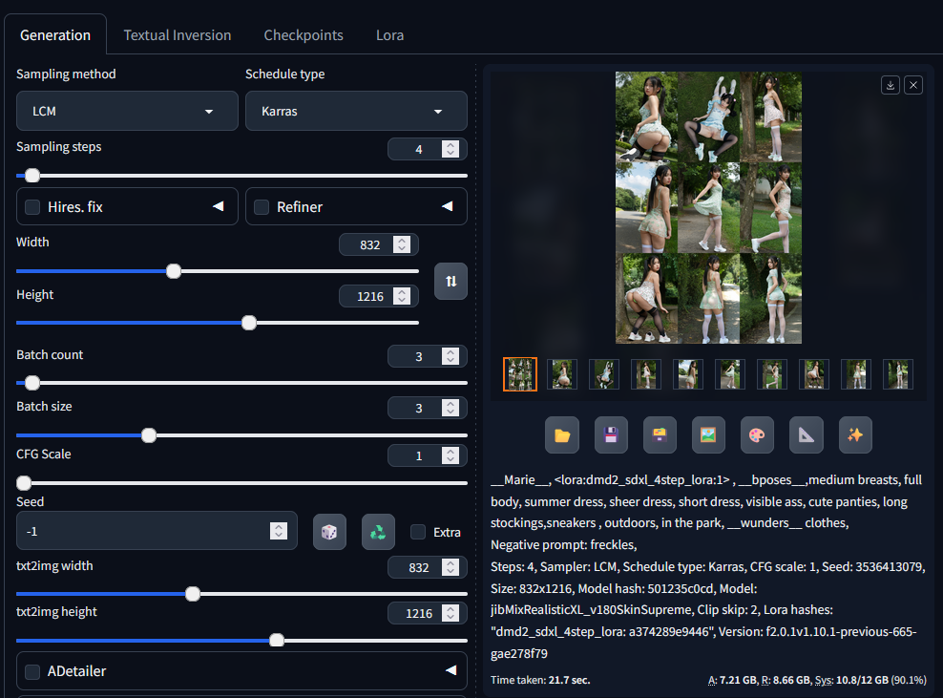Tick the Extra seed checkbox
The height and width of the screenshot is (698, 943).
(418, 532)
